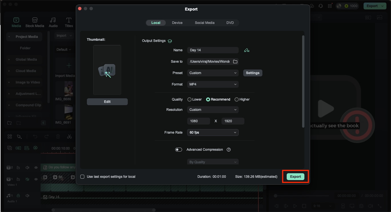Open the headset support icon in main window
The width and height of the screenshot is (391, 212).
coord(321,6)
